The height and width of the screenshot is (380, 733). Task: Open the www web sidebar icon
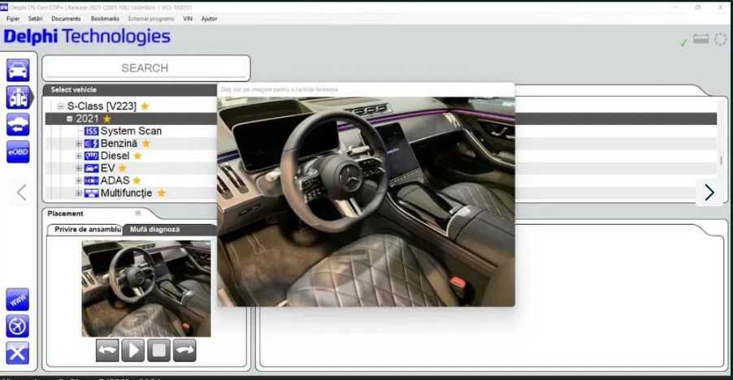click(x=18, y=300)
